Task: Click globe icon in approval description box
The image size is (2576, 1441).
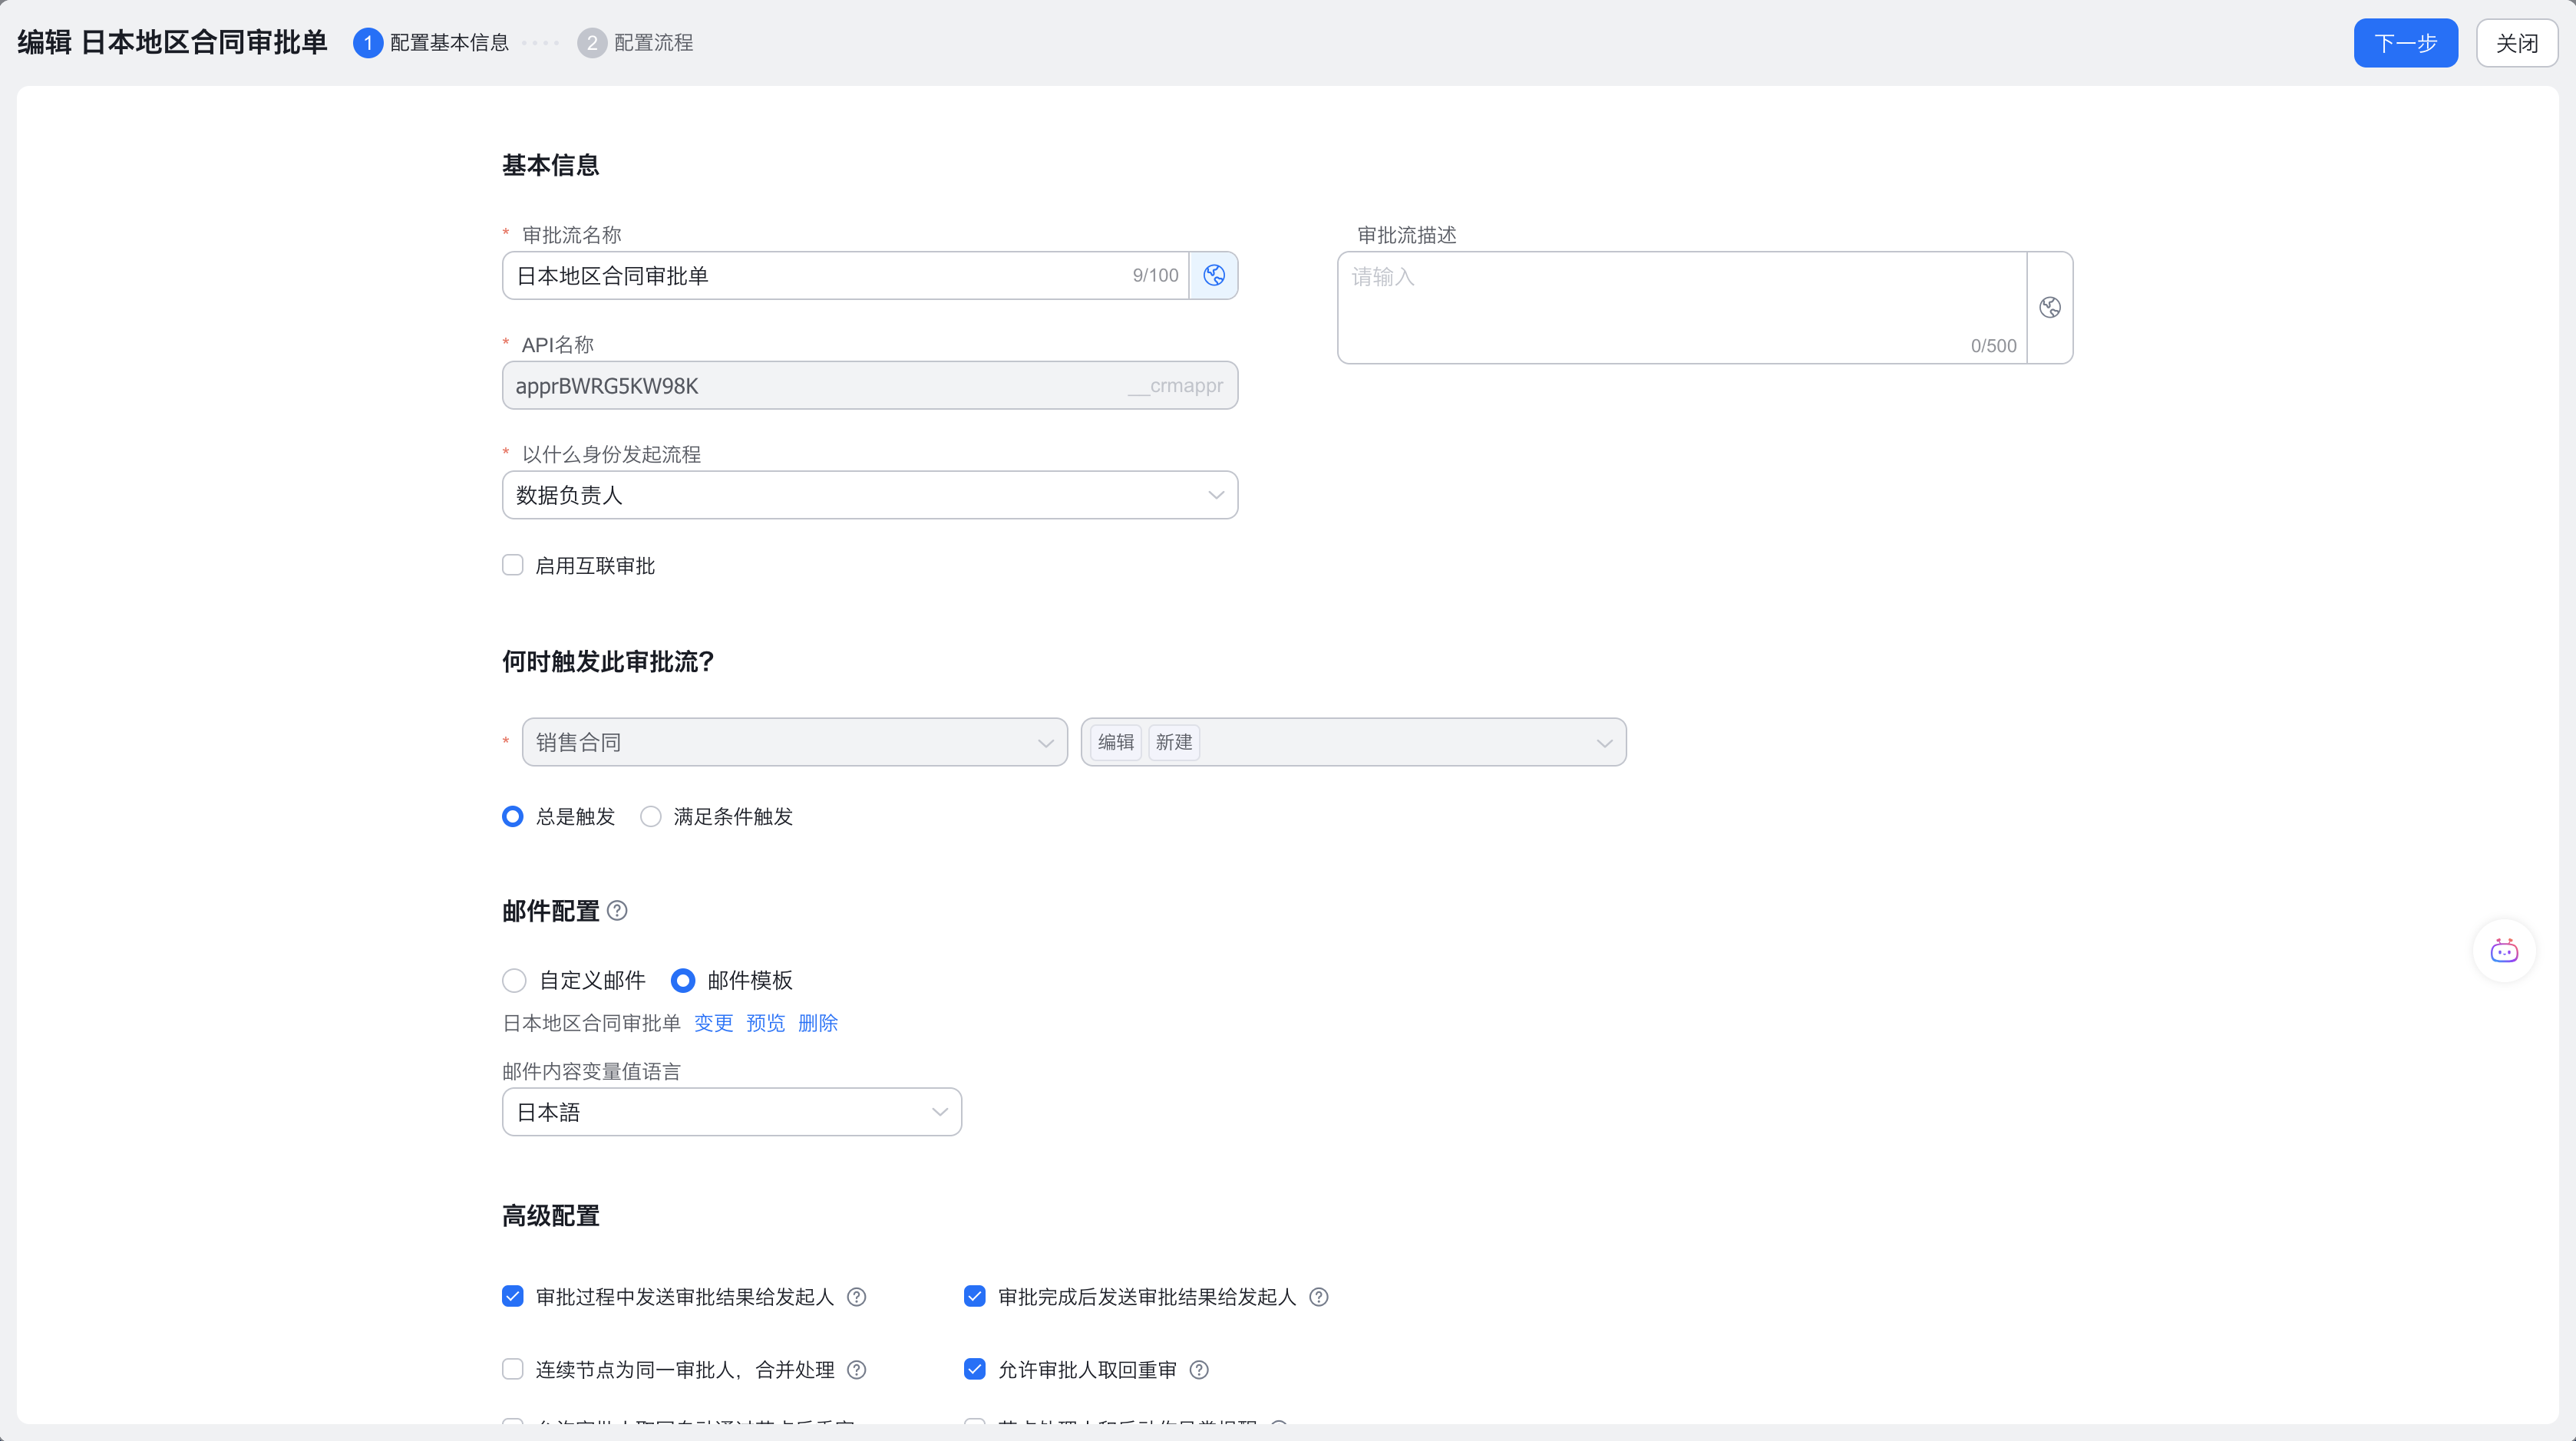Action: (x=2049, y=308)
